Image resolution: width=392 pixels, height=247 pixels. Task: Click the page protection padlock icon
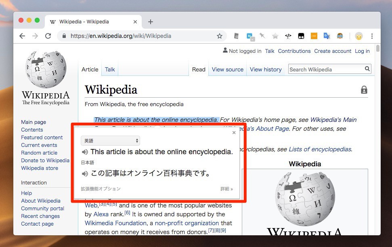[364, 90]
